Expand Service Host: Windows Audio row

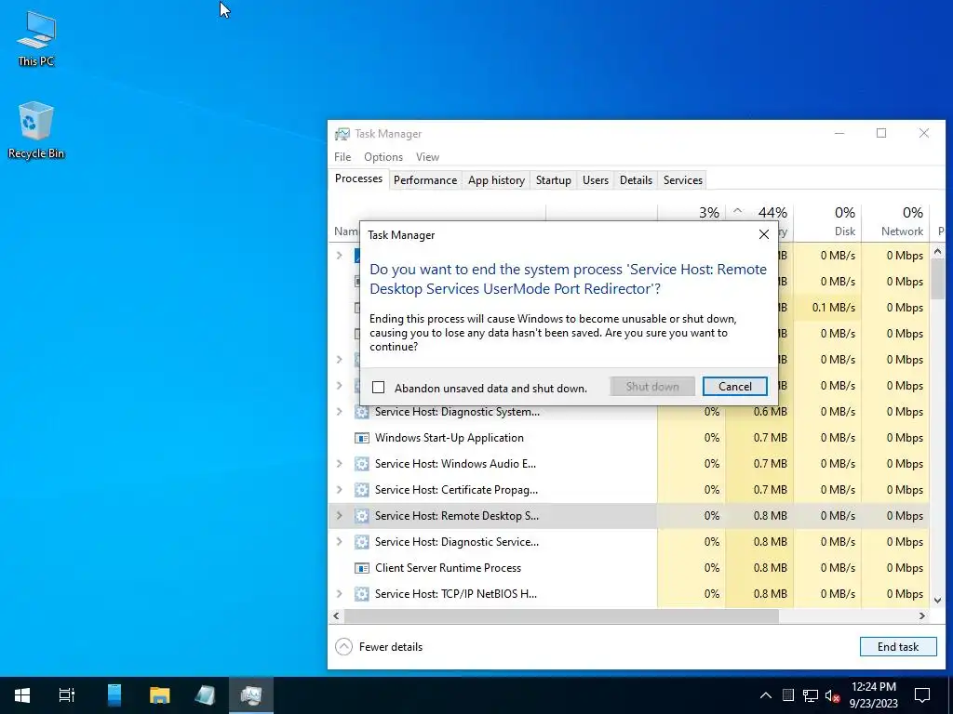(x=340, y=464)
